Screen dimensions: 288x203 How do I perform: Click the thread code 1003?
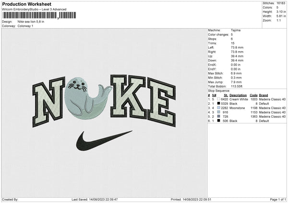[254, 99]
